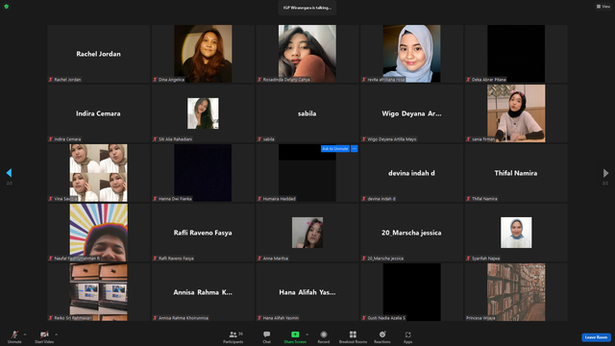The image size is (615, 346).
Task: Select Naufal Fadhlurrahman's video tile
Action: coord(98,233)
